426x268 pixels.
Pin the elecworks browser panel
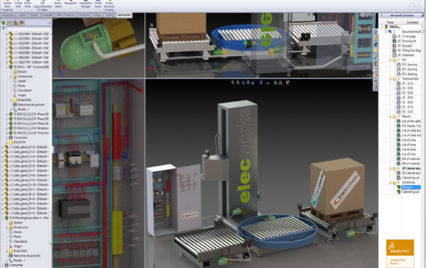[x=423, y=15]
